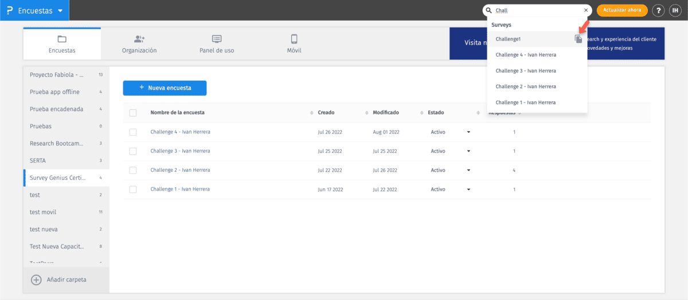The height and width of the screenshot is (300, 688).
Task: Toggle the select-all checkbox in table header
Action: pos(133,113)
